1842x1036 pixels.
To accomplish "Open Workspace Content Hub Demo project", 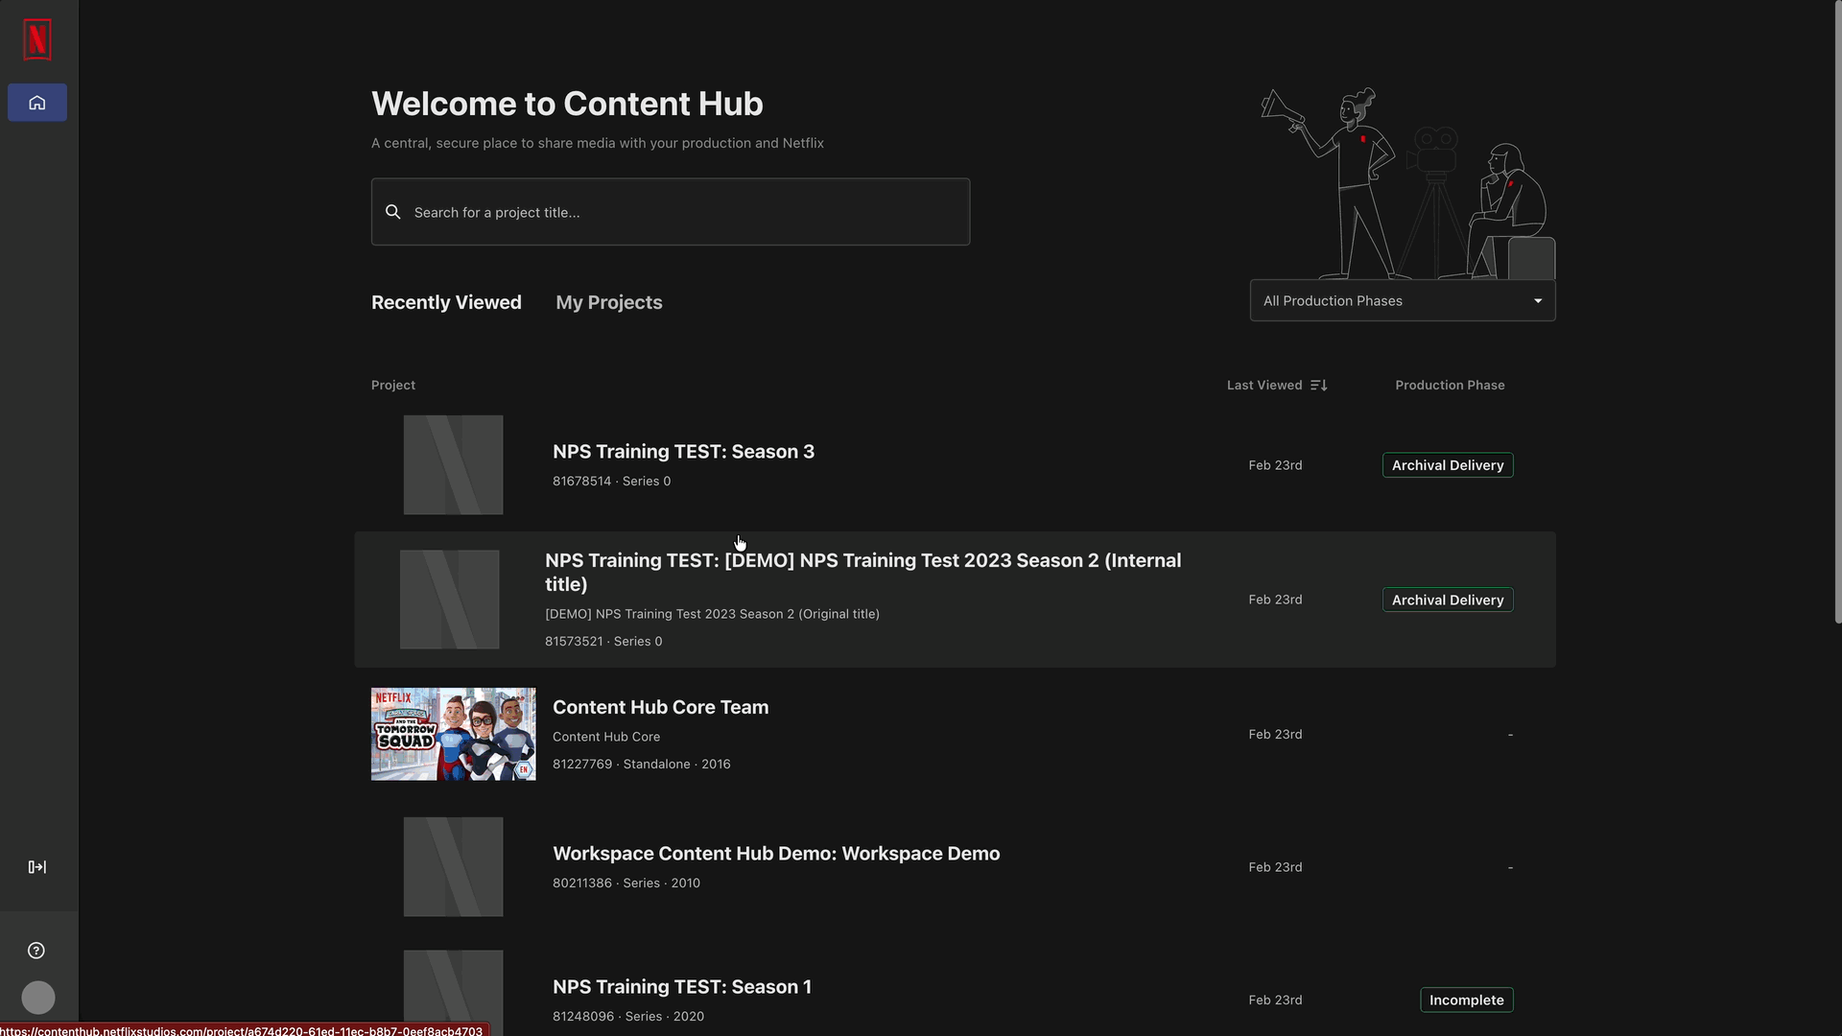I will pyautogui.click(x=776, y=854).
